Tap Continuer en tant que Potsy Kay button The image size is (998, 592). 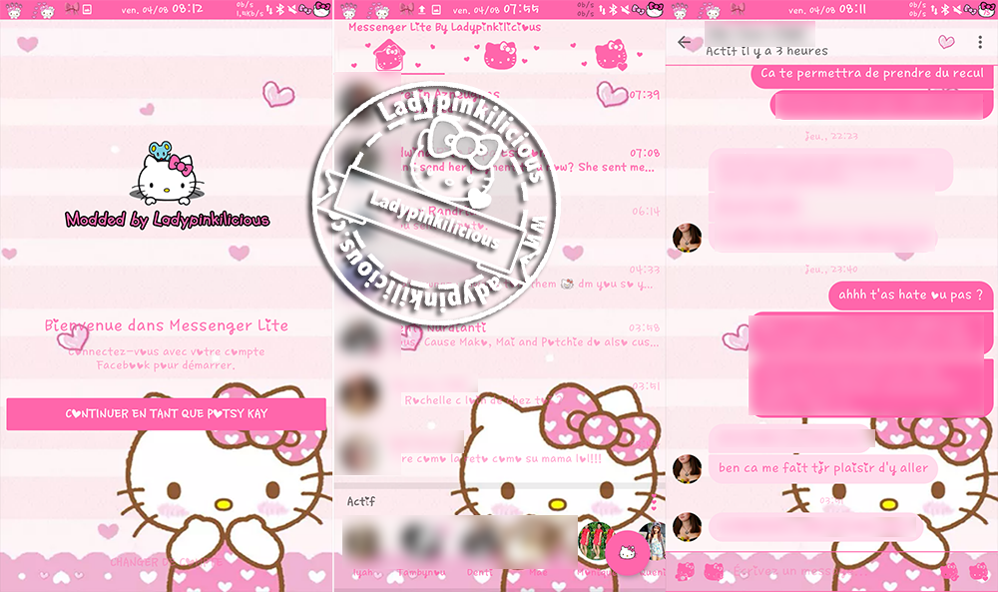(x=166, y=413)
